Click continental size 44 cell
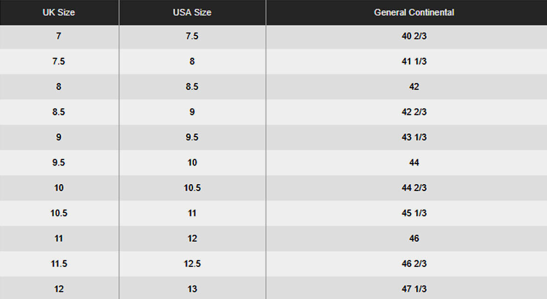 click(x=414, y=163)
